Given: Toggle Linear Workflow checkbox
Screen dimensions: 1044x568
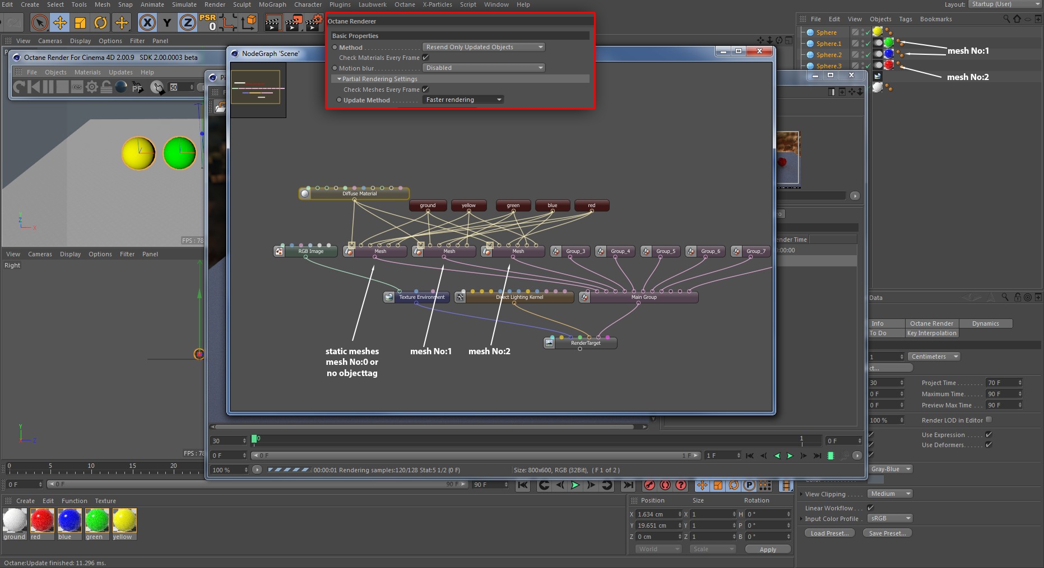Looking at the screenshot, I should 870,508.
